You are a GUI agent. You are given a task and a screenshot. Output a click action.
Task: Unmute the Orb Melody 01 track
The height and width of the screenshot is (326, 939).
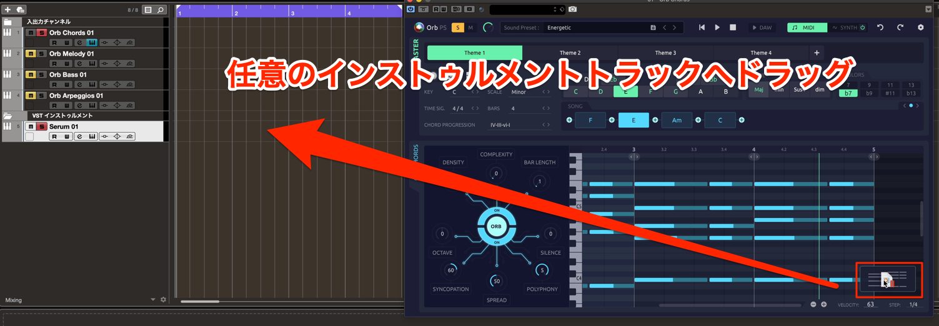[x=31, y=54]
